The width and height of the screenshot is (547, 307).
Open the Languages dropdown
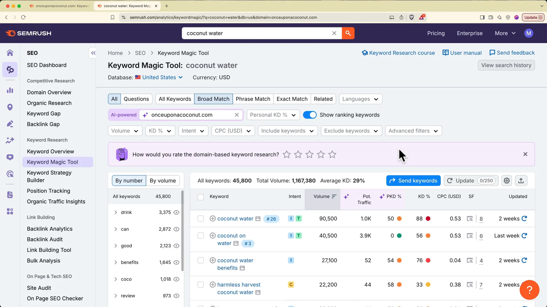[360, 99]
